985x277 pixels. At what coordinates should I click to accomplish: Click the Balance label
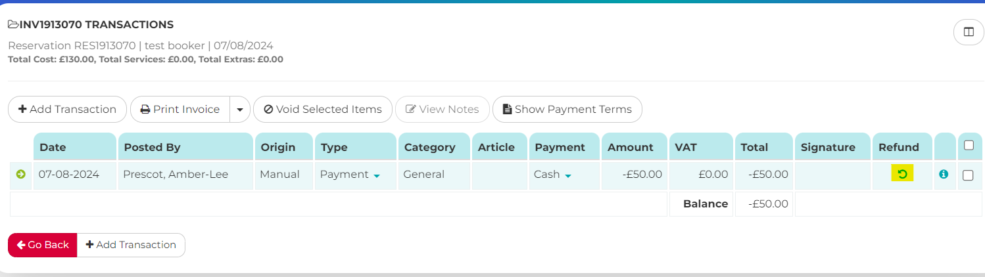coord(706,203)
